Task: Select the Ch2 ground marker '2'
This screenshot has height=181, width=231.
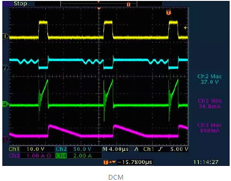Action: 6,68
